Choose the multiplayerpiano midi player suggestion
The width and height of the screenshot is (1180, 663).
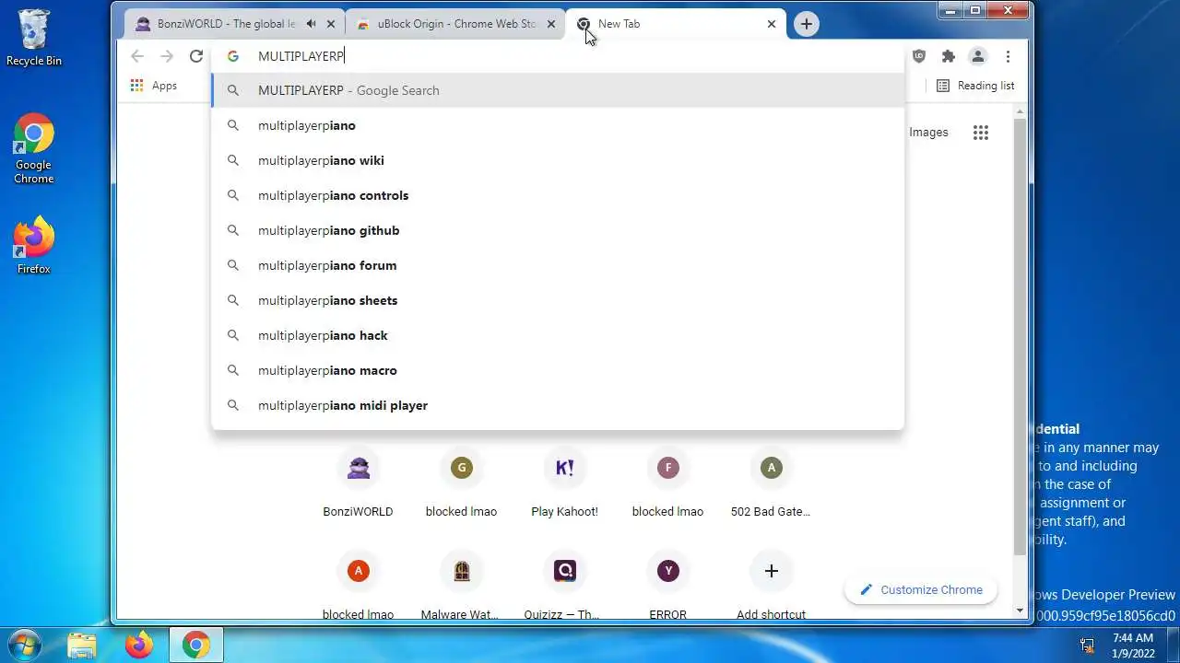pos(558,405)
